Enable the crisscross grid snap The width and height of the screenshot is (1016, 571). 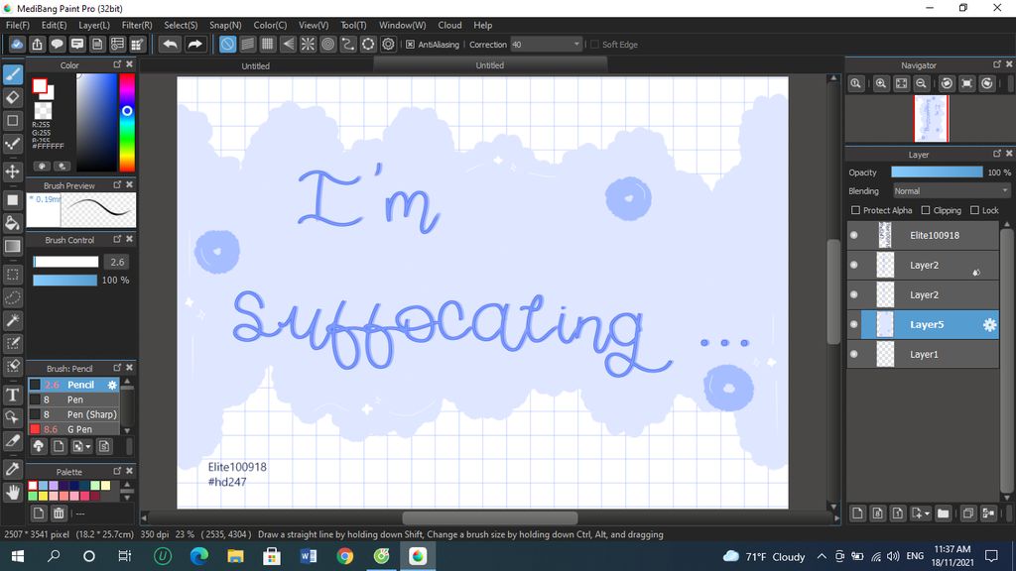coord(268,44)
